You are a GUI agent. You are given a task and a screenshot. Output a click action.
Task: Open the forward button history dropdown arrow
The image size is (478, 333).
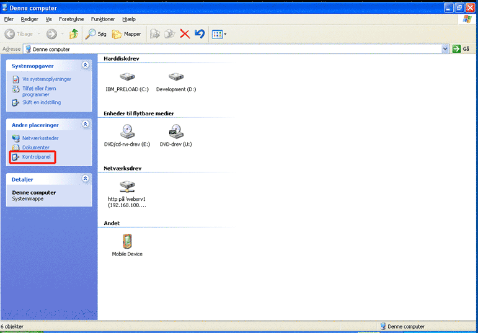(62, 34)
